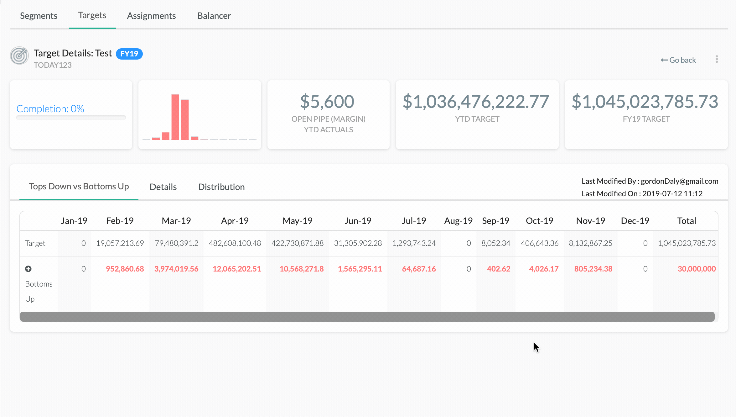Click the Bottoms Up total 30,000,000 cell
The image size is (736, 417).
coord(697,269)
